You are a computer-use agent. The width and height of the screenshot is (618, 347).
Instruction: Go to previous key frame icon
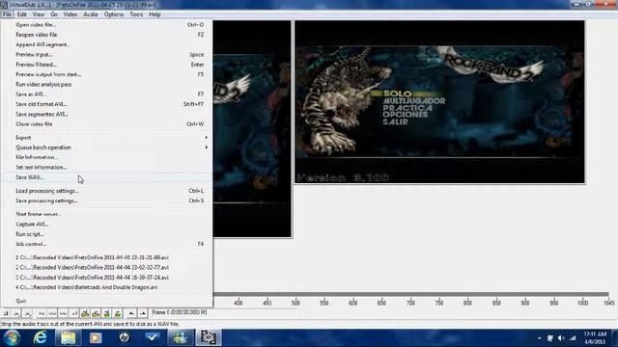85,313
